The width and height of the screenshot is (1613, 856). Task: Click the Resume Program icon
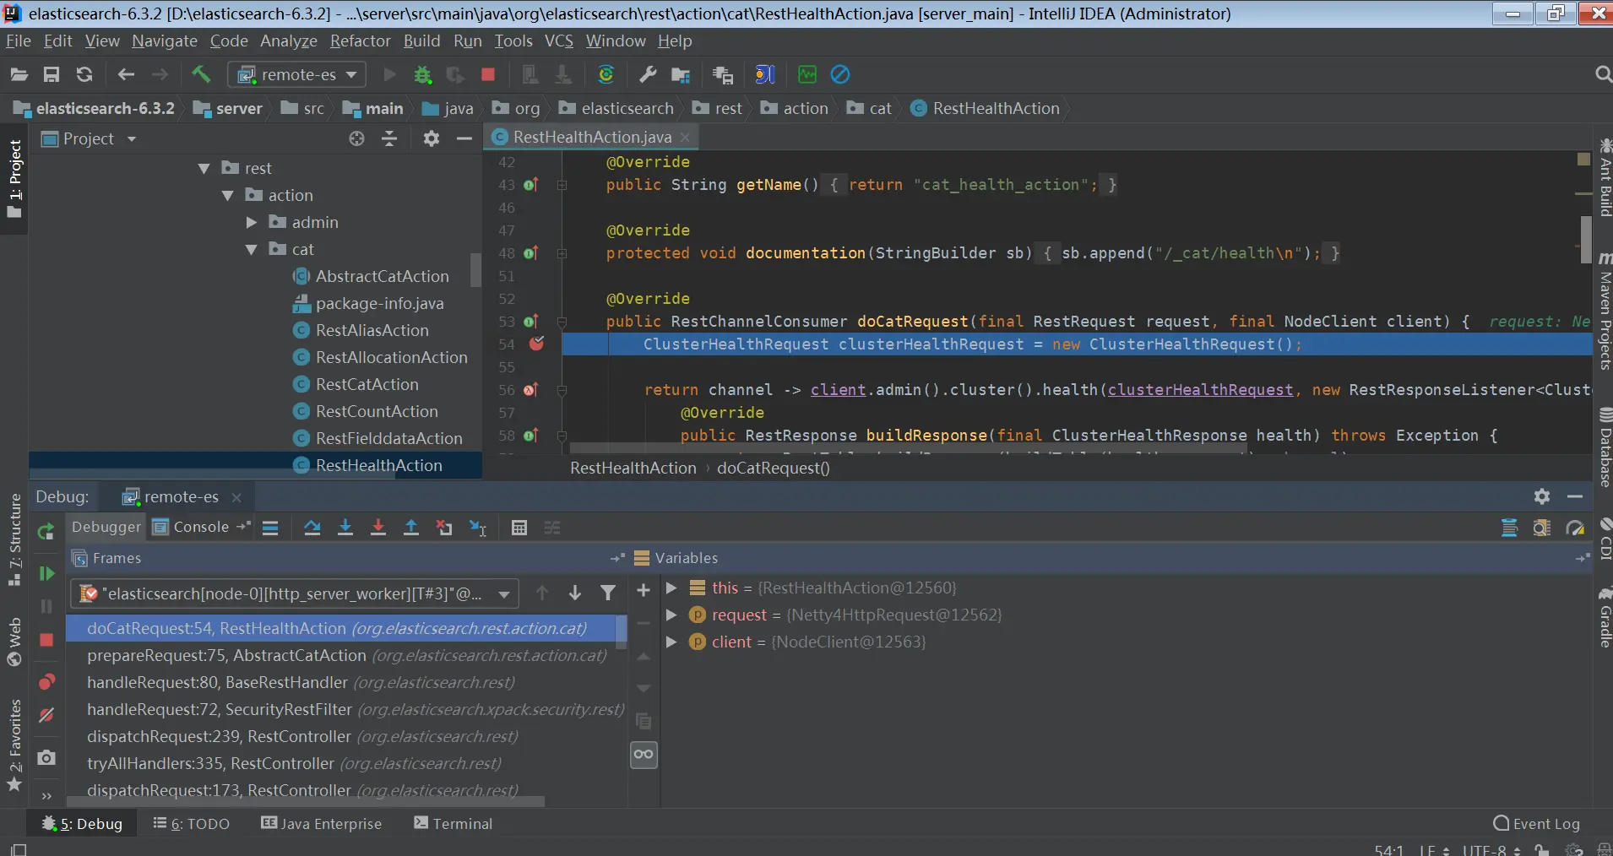tap(46, 574)
